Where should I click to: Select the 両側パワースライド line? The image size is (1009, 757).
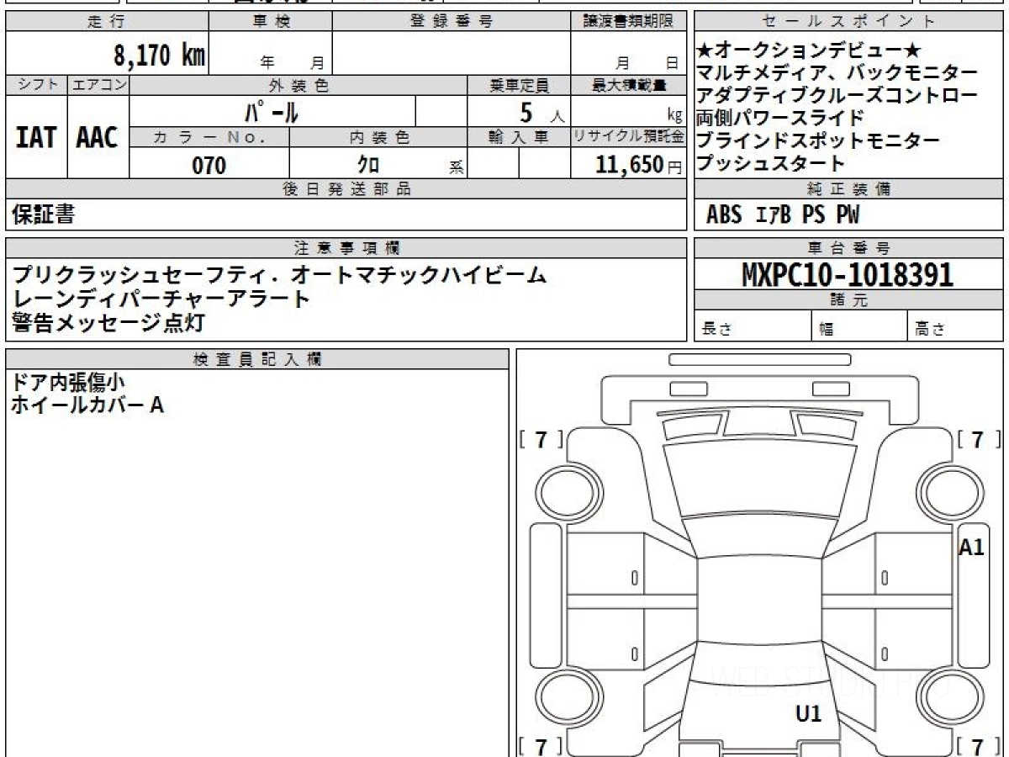(780, 118)
